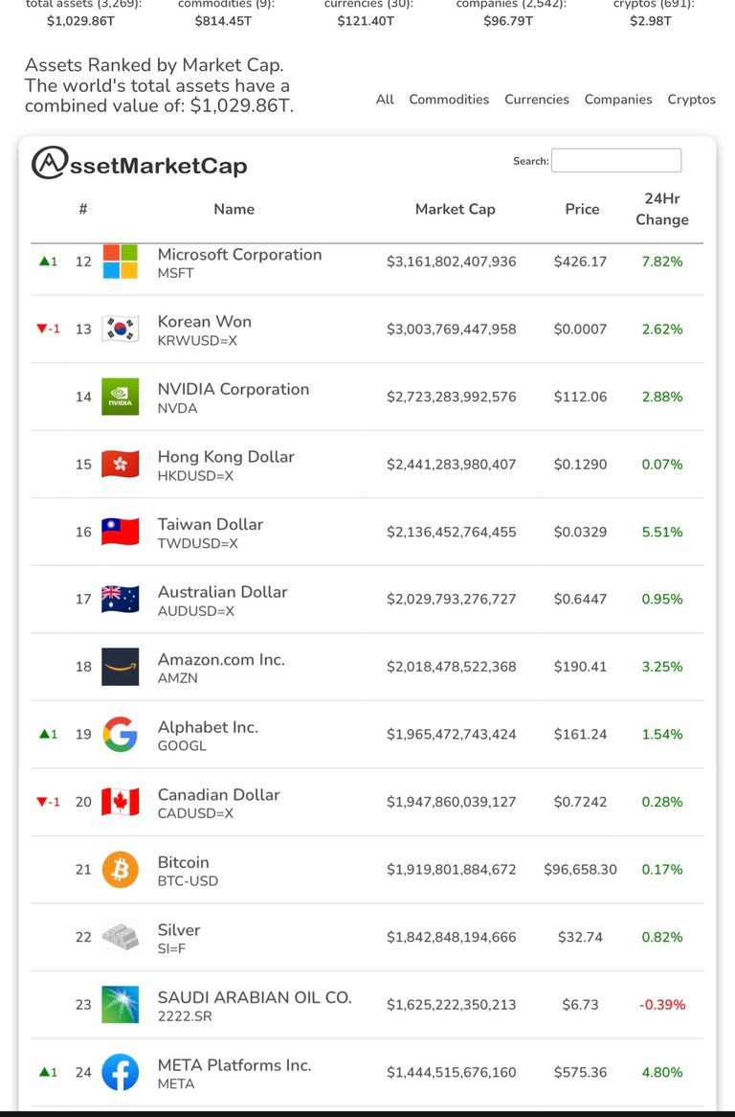Click the Alphabet Google G logo
Screen dimensions: 735x1117
[x=120, y=735]
